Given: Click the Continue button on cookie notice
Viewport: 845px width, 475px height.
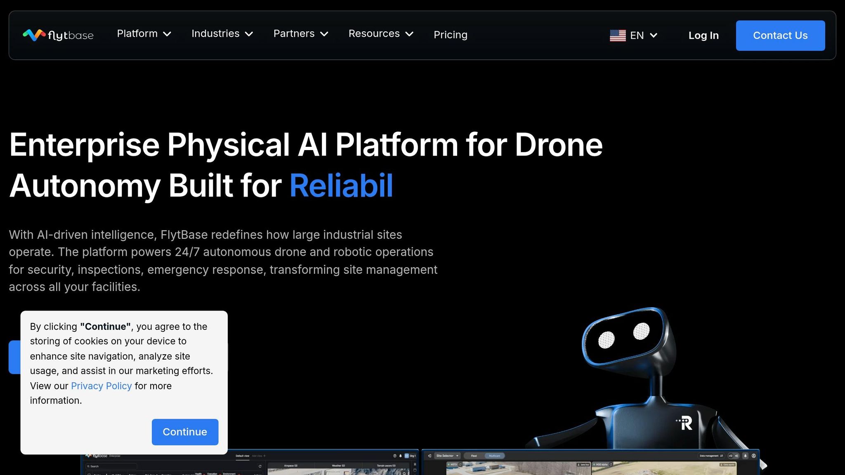Looking at the screenshot, I should pyautogui.click(x=185, y=432).
